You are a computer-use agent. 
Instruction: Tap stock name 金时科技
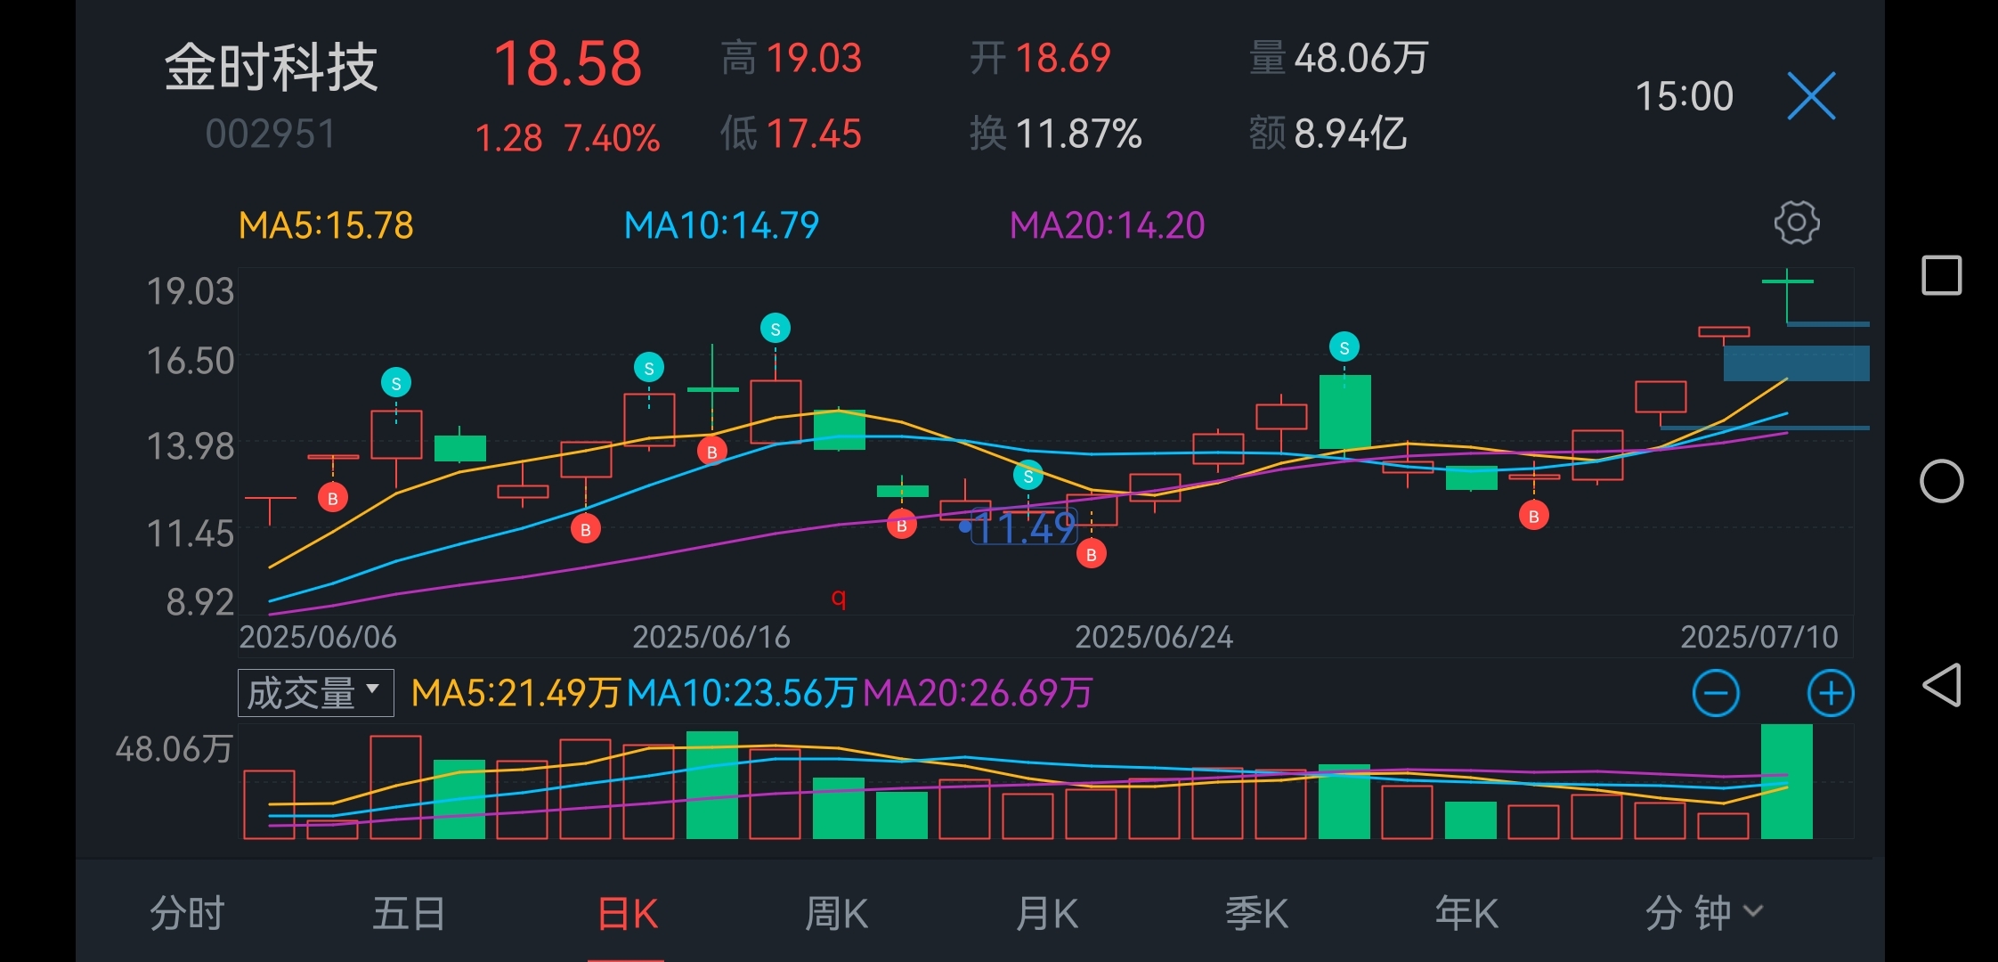point(272,68)
